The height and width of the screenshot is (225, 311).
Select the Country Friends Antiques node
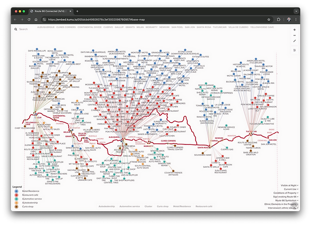point(173,171)
